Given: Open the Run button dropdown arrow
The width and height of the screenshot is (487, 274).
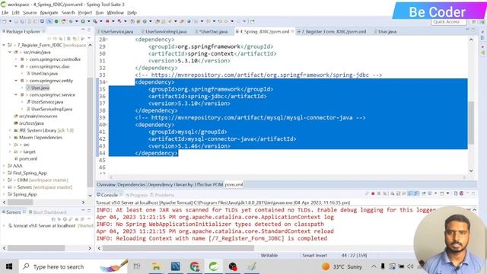Looking at the screenshot, I should (89, 21).
